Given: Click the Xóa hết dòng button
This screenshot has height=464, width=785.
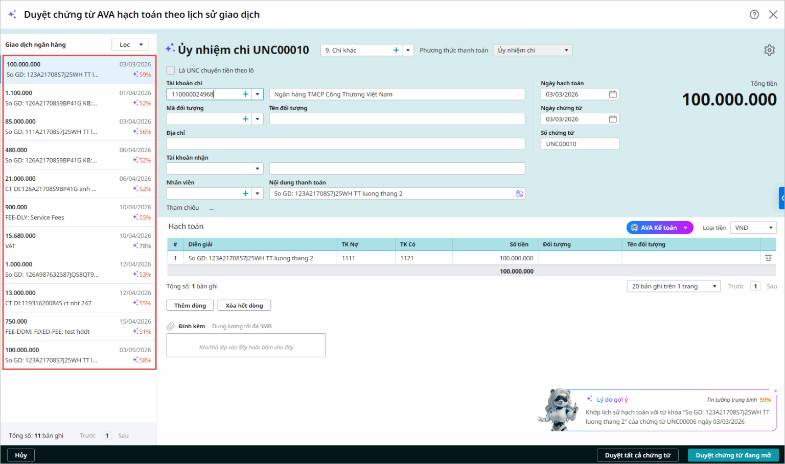Looking at the screenshot, I should click(244, 305).
